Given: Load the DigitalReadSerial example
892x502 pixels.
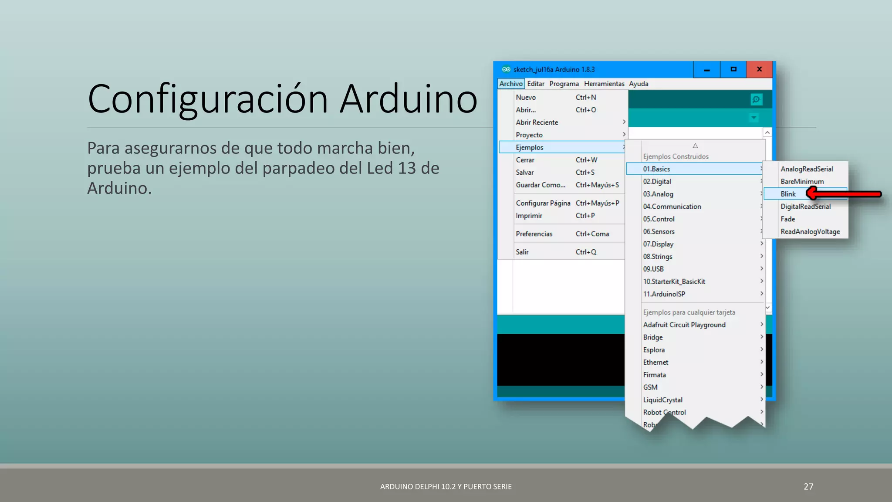Looking at the screenshot, I should point(806,207).
